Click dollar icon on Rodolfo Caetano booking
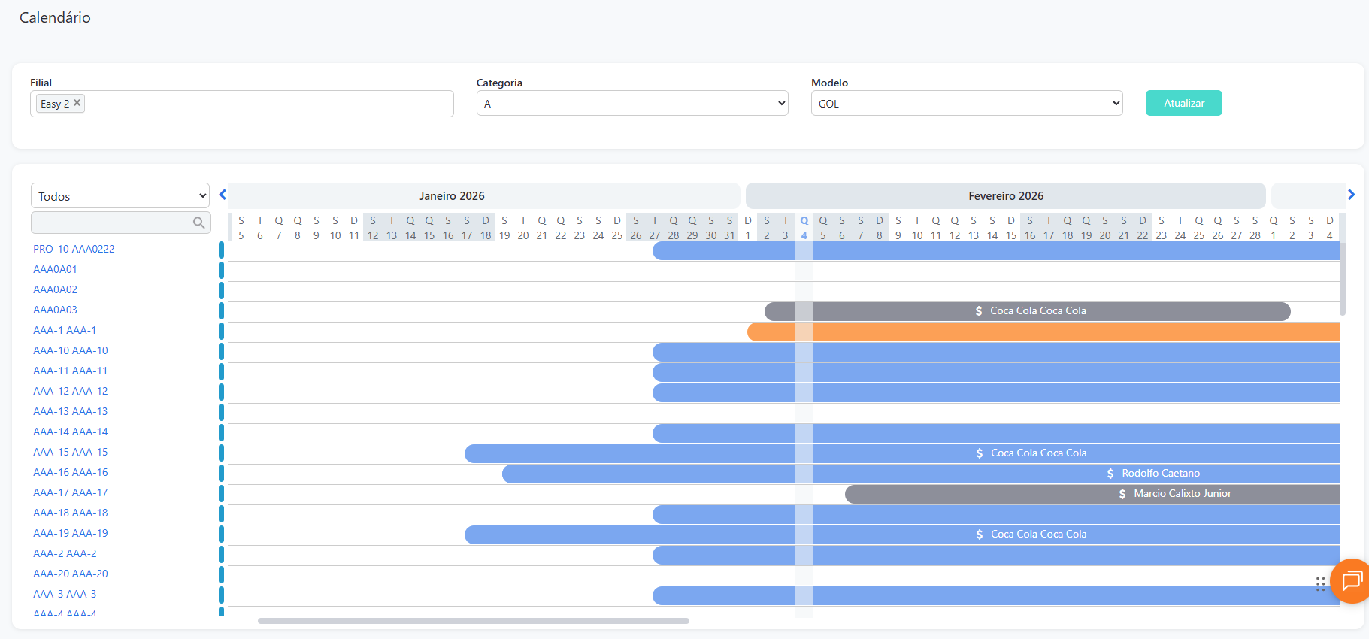Screen dimensions: 1369x639 pos(1110,474)
